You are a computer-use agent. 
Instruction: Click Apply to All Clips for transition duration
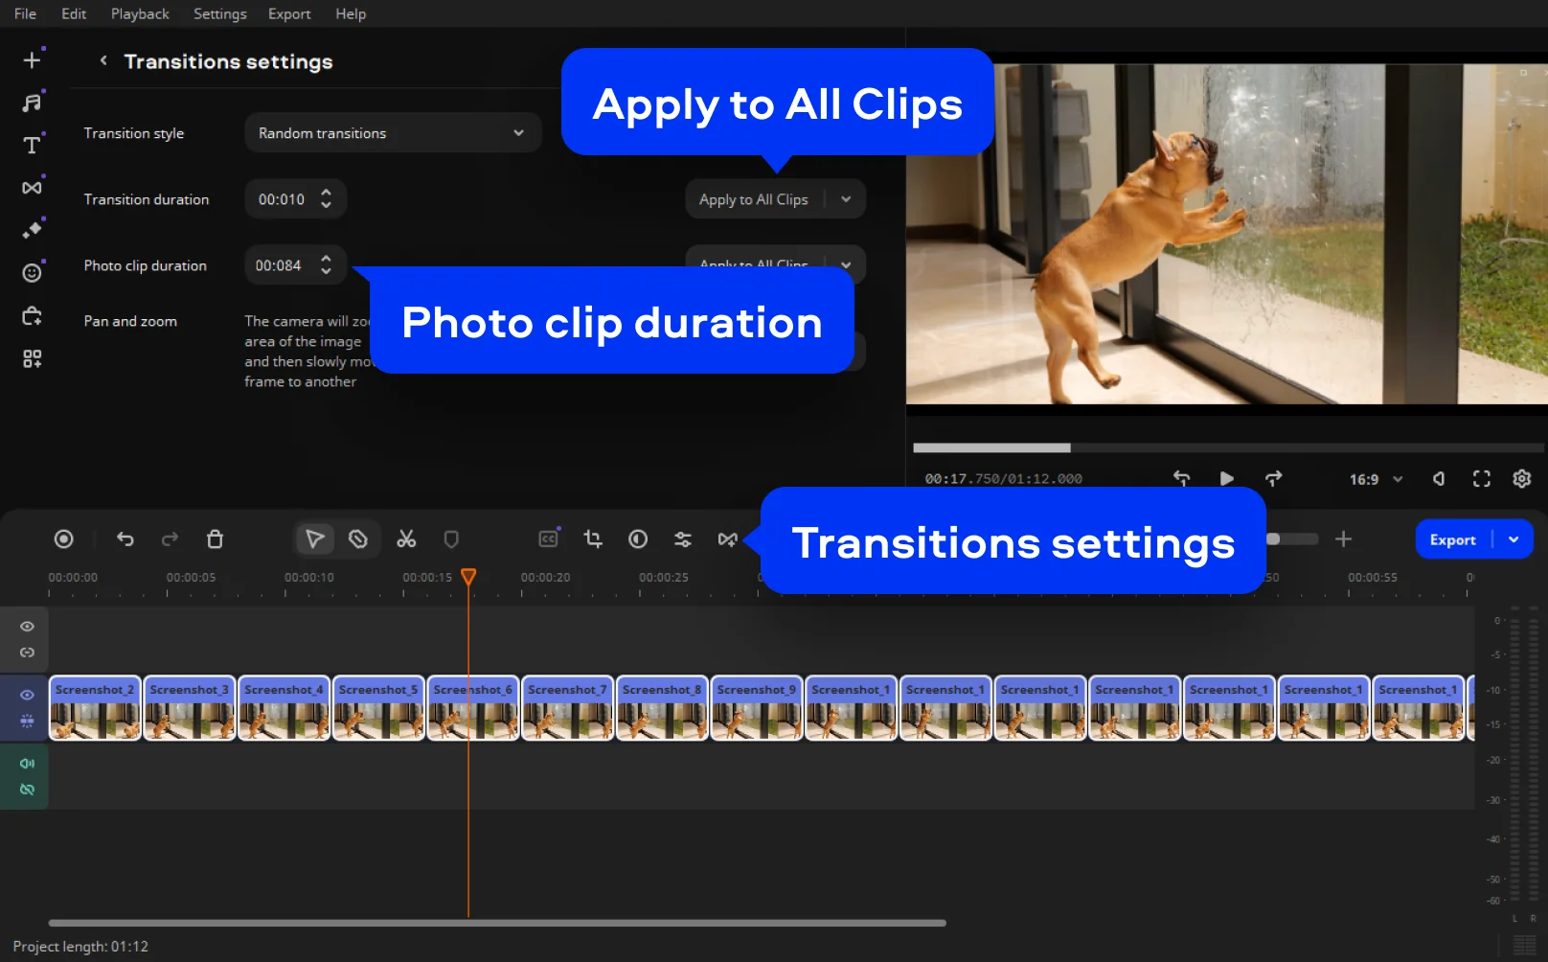[x=754, y=199]
